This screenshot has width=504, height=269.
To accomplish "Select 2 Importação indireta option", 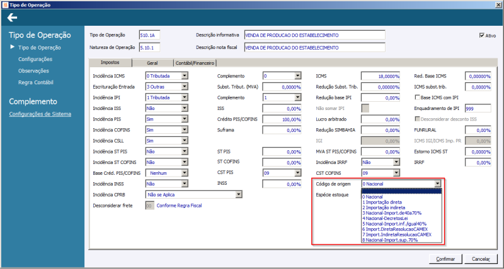I will [386, 209].
